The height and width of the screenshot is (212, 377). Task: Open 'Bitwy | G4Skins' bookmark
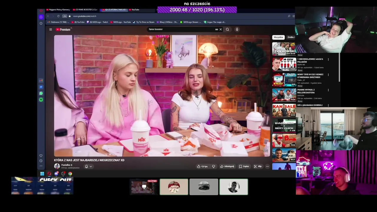pos(167,22)
